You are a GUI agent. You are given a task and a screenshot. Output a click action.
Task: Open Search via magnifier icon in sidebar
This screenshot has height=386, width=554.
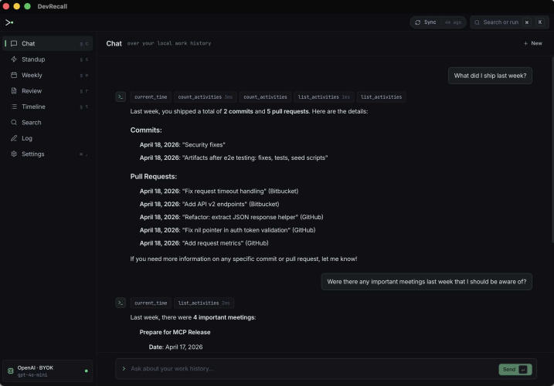click(x=14, y=123)
